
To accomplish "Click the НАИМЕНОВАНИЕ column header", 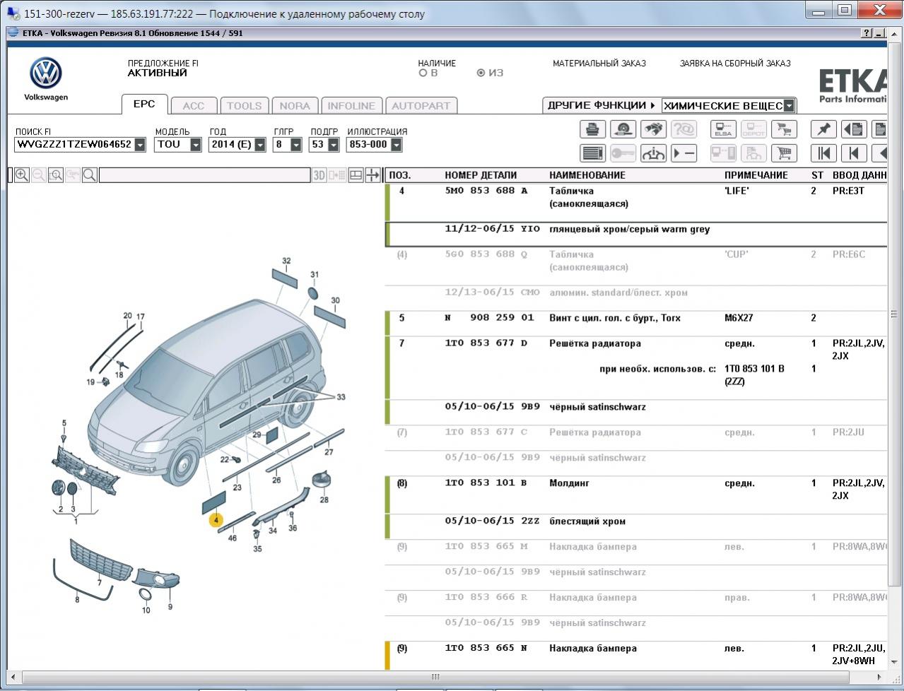I will pos(587,175).
